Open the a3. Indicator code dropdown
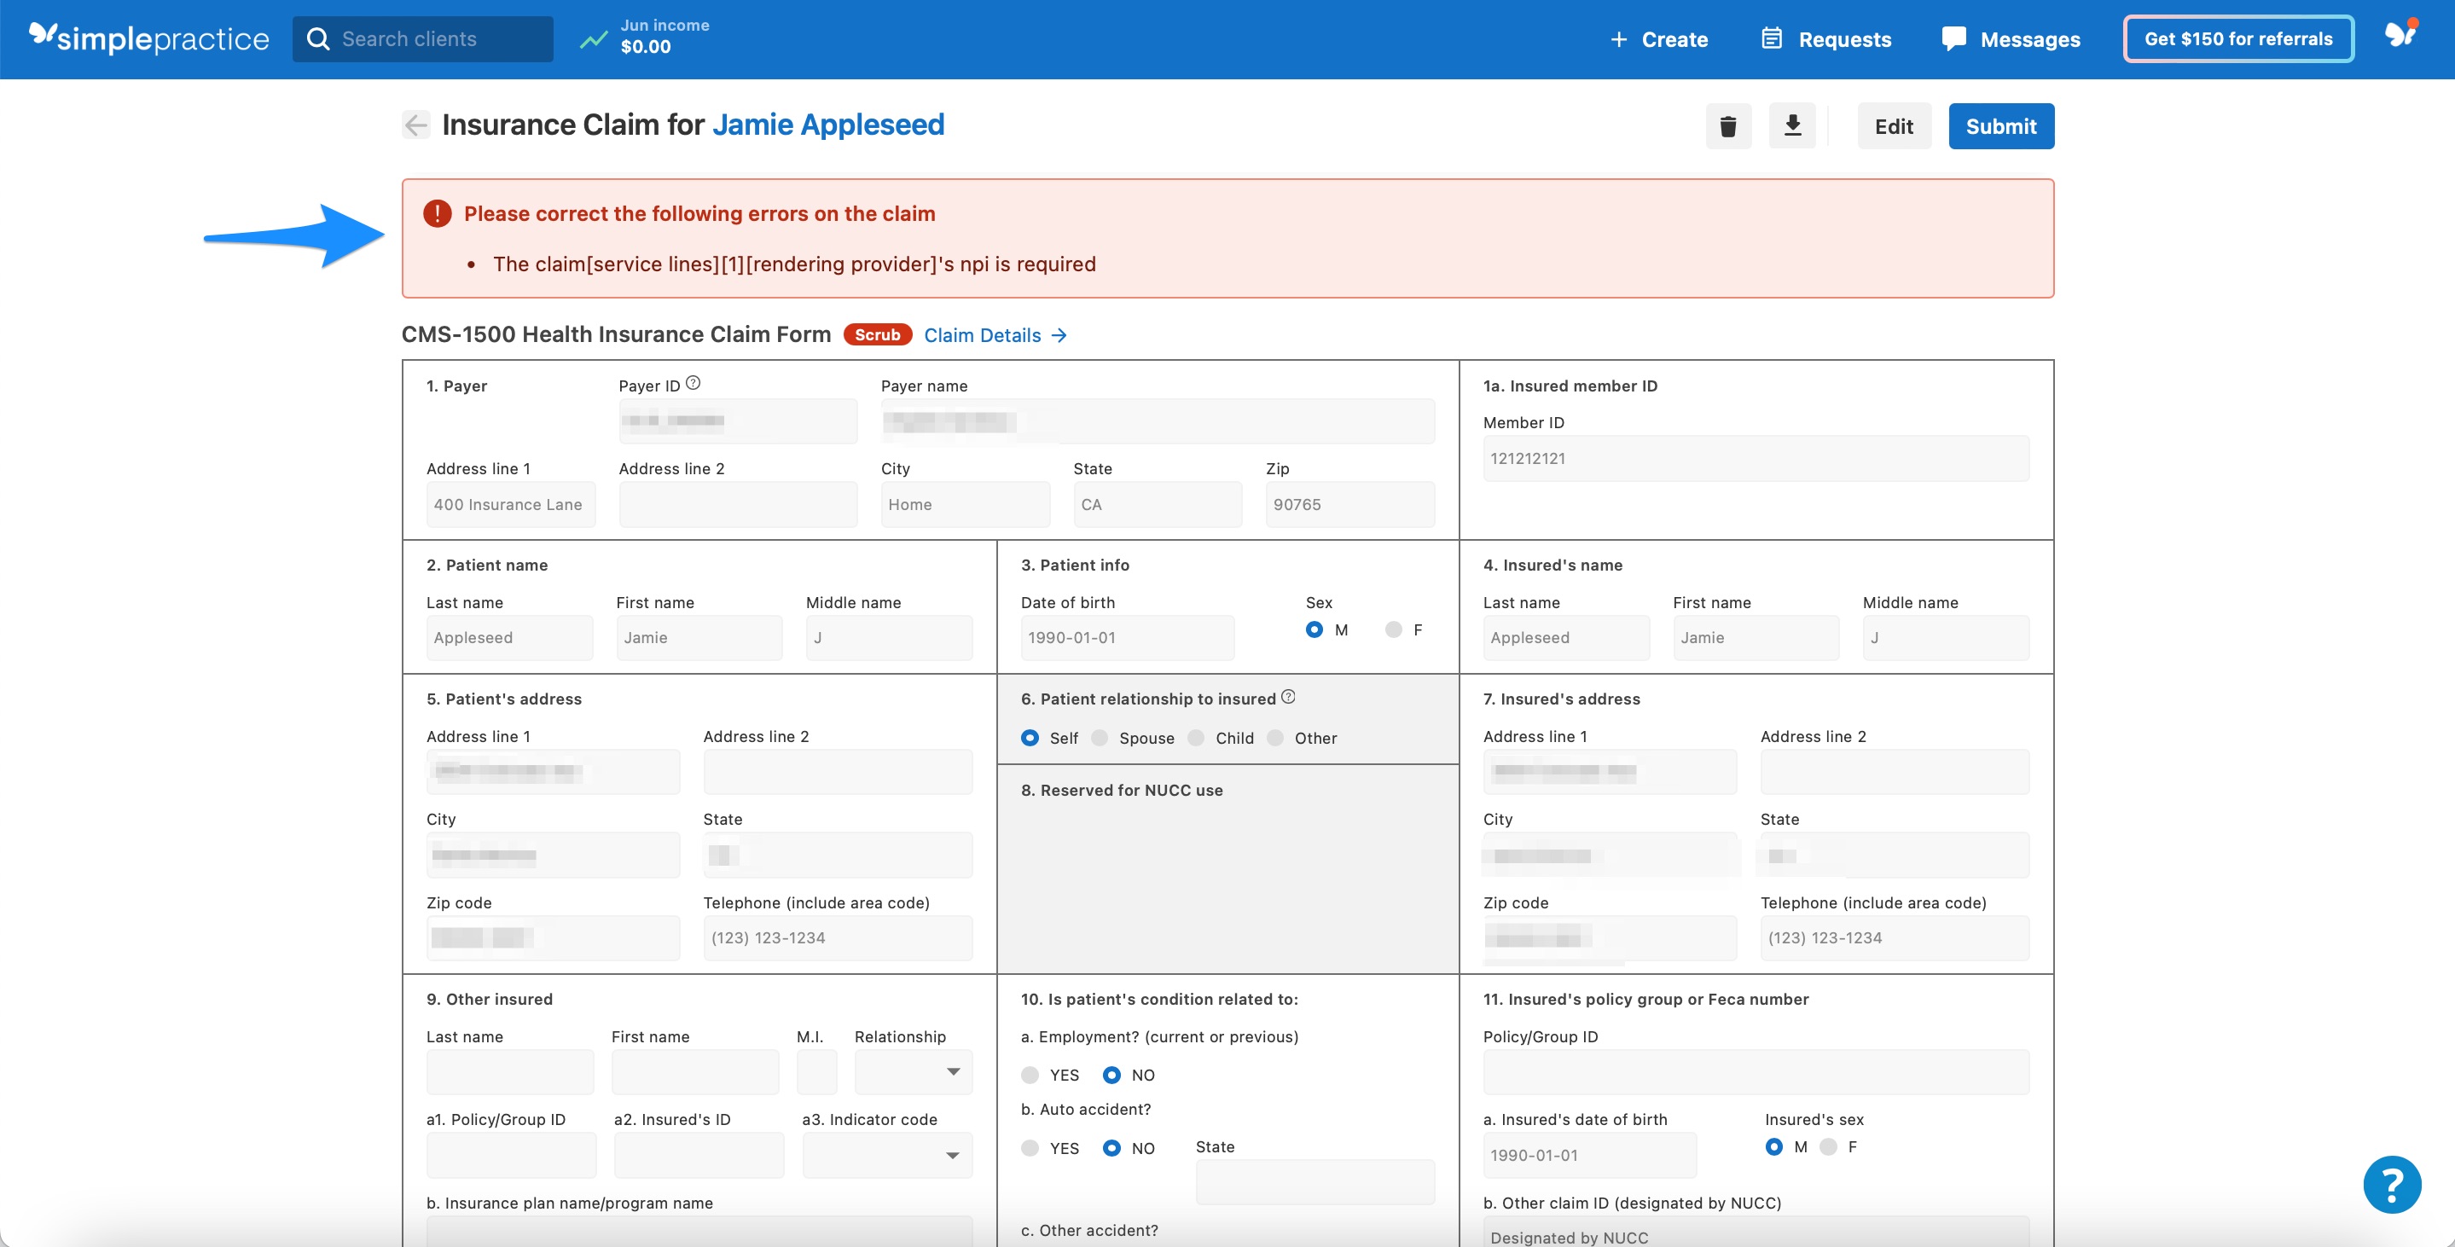This screenshot has width=2455, height=1247. [x=887, y=1155]
